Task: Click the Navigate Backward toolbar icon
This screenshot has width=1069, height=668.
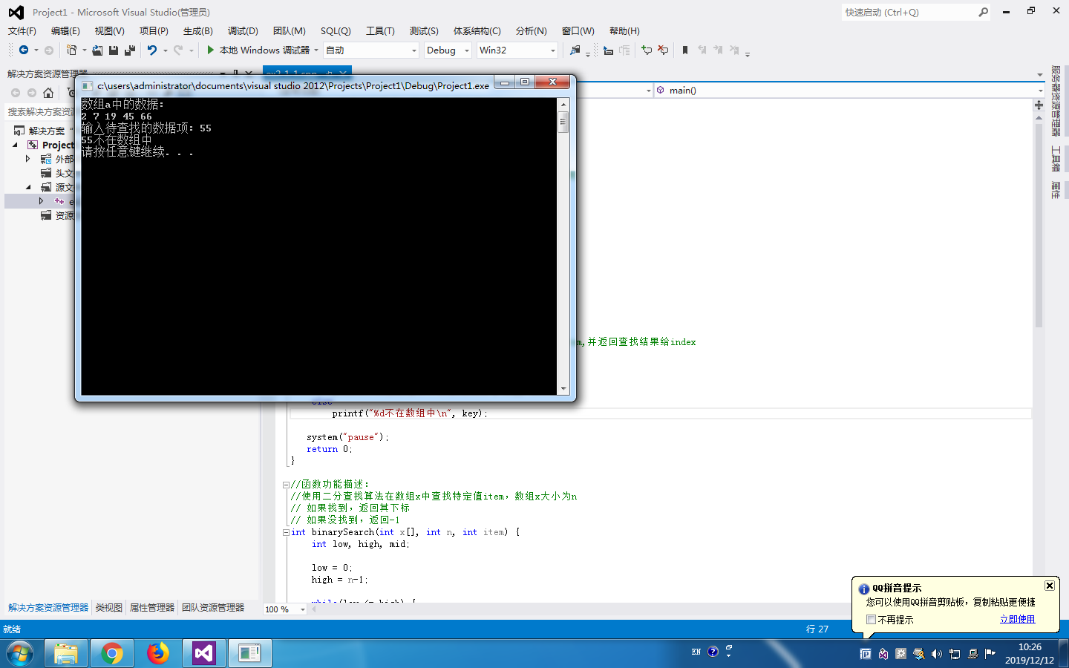Action: 24,50
